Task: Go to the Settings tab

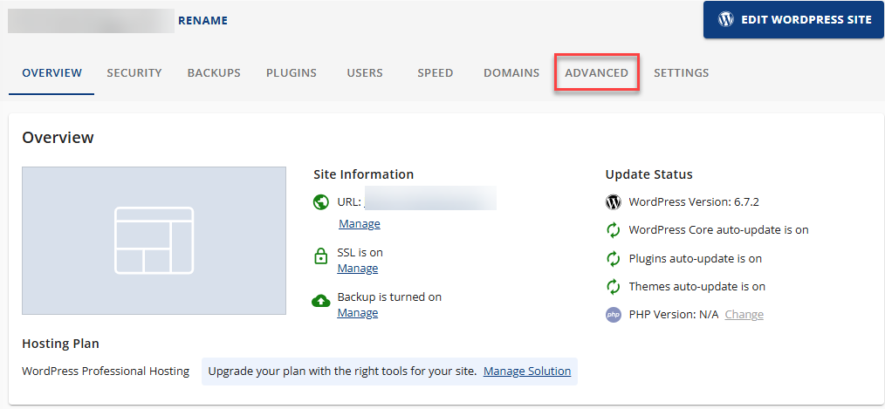Action: [682, 72]
